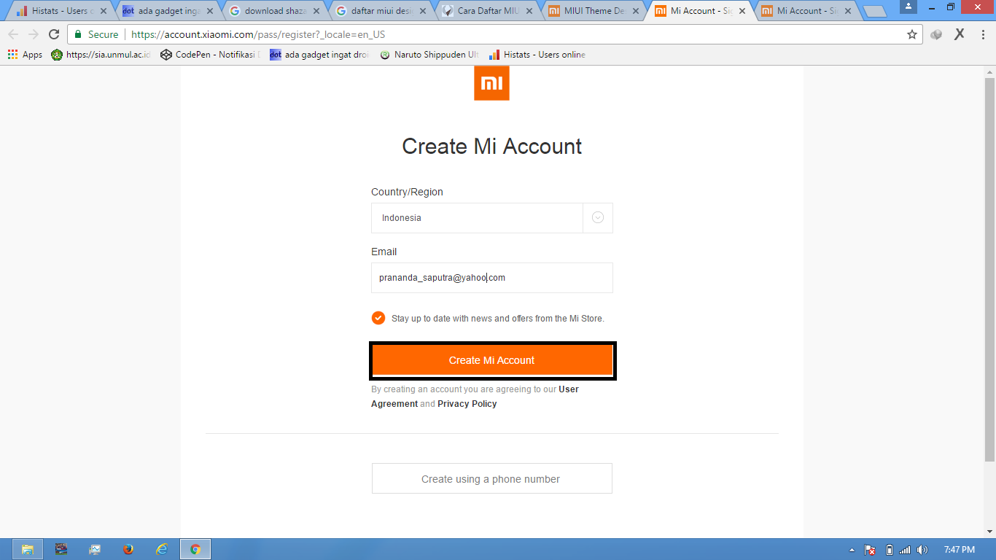
Task: Open the Apps bookmarks shortcut
Action: [25, 55]
